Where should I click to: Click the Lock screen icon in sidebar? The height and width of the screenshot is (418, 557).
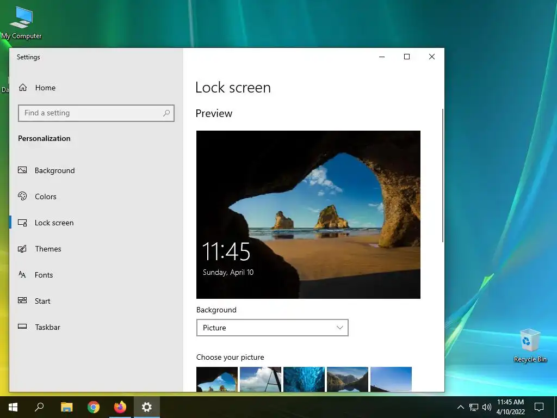click(x=22, y=223)
